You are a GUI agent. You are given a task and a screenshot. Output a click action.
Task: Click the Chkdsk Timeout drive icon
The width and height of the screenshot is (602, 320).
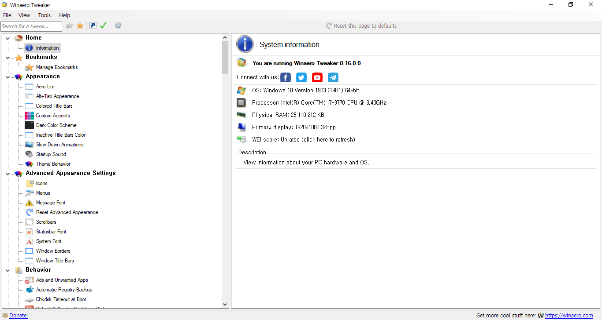click(29, 299)
